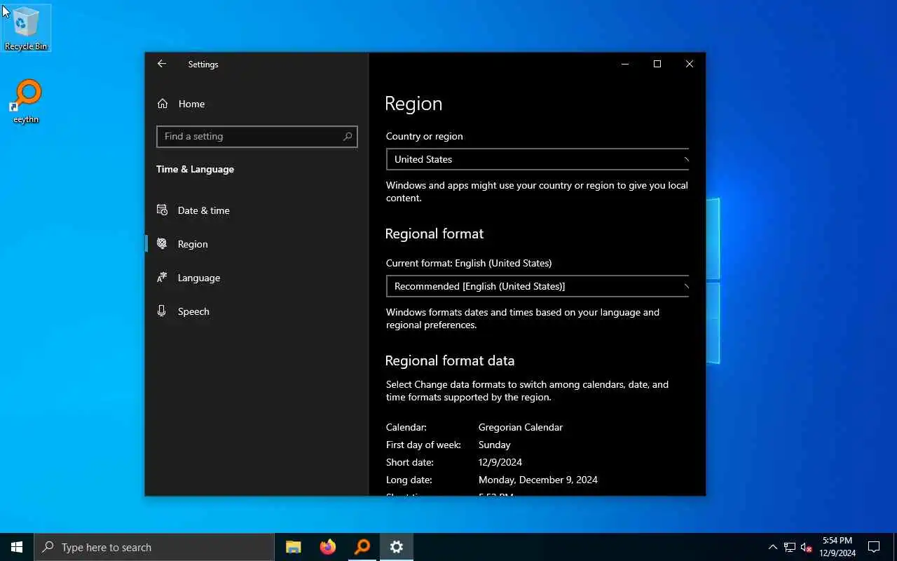Launch Firefox from the taskbar
The width and height of the screenshot is (897, 561).
tap(327, 547)
